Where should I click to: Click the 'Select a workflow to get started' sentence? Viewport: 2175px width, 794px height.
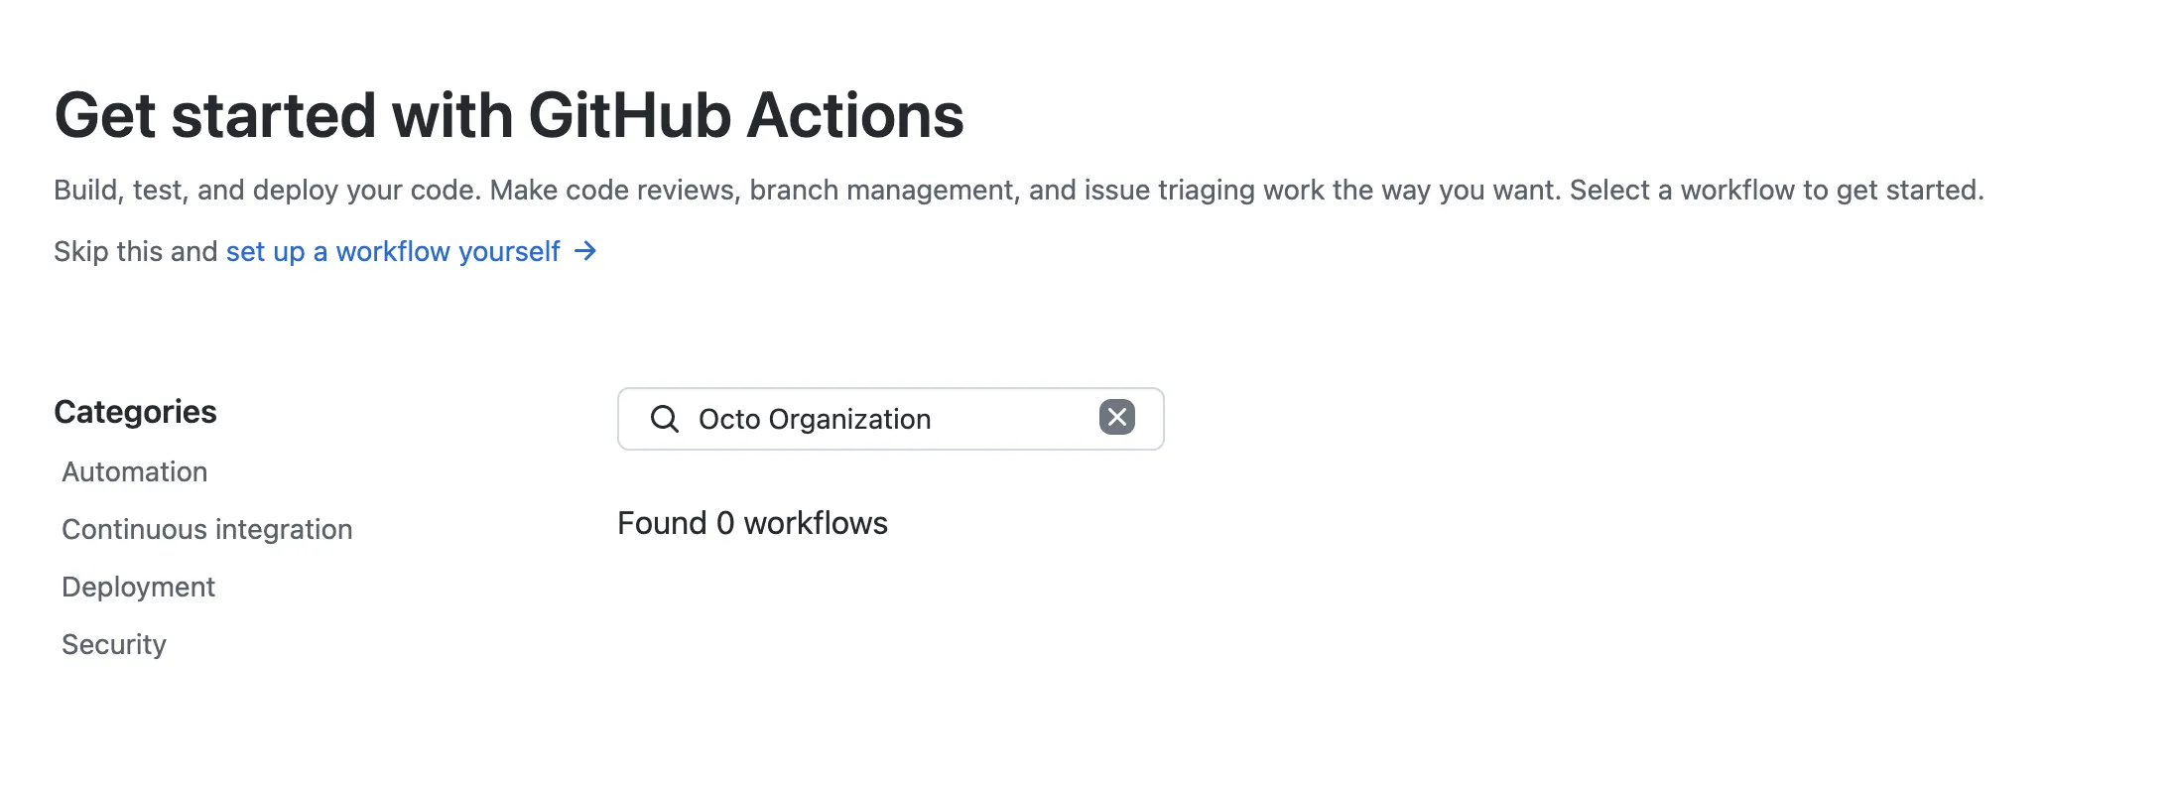click(1776, 191)
